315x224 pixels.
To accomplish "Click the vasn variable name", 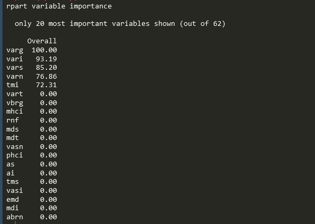I will coord(14,146).
